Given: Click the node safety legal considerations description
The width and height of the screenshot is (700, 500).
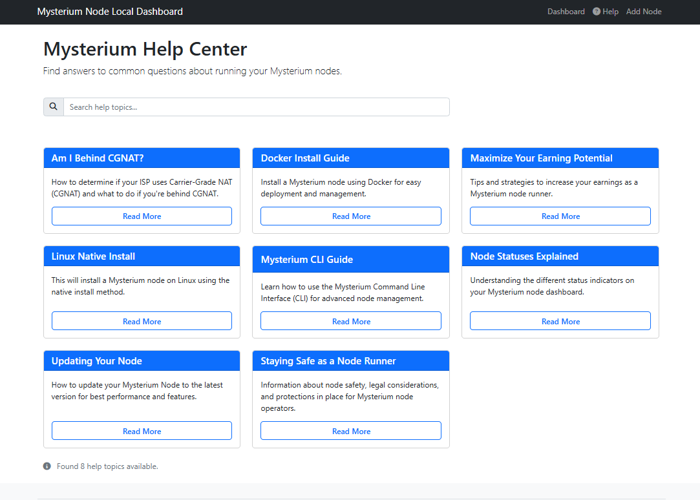Looking at the screenshot, I should (350, 397).
